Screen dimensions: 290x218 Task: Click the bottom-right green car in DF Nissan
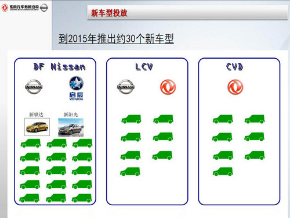(82, 198)
